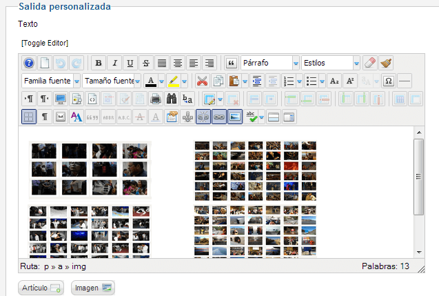Viewport: 439px width, 296px height.
Task: Open the Tamaño fuente dropdown
Action: [112, 81]
